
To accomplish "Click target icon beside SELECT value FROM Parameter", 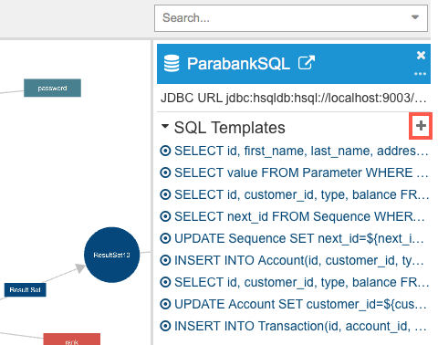I will tap(165, 172).
